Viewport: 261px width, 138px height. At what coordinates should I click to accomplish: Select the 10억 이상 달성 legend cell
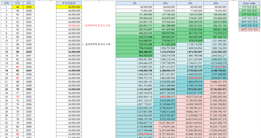pos(249,18)
